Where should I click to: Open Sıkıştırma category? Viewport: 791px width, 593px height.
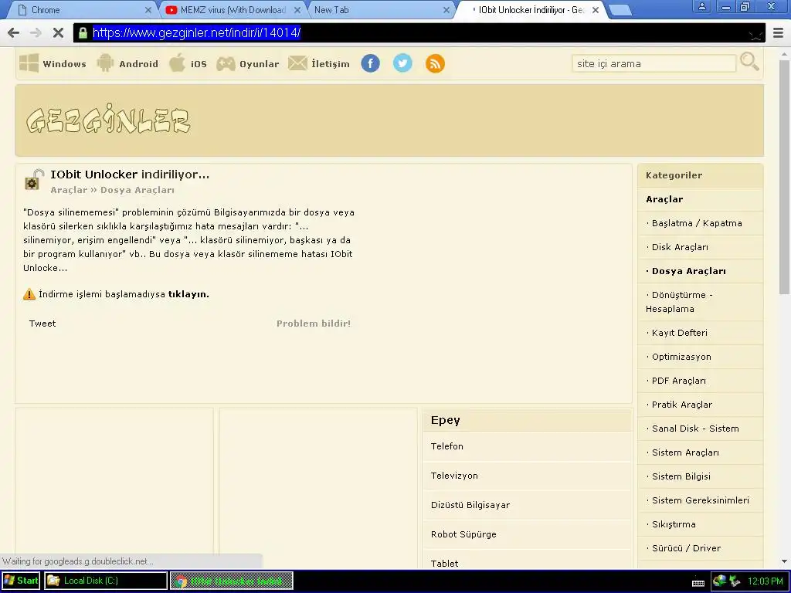[674, 524]
